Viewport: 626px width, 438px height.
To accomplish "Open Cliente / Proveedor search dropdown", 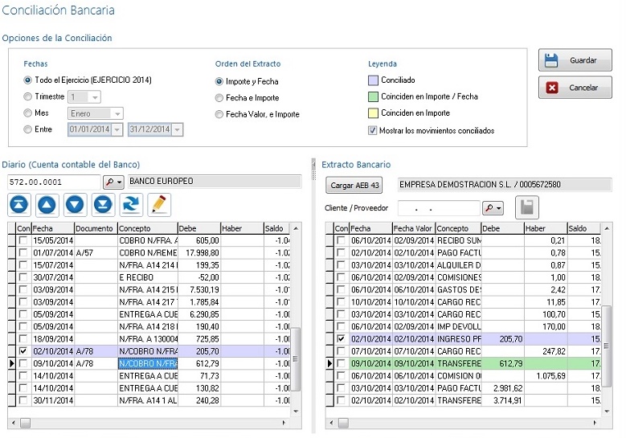I will (493, 208).
